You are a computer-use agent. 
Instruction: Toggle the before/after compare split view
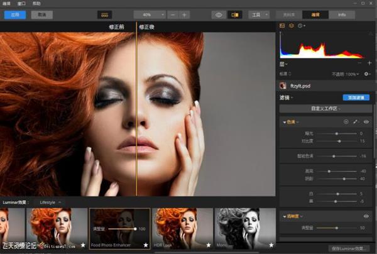(x=236, y=14)
